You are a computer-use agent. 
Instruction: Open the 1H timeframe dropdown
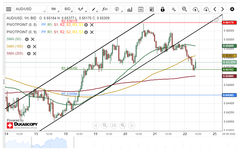pos(54,9)
